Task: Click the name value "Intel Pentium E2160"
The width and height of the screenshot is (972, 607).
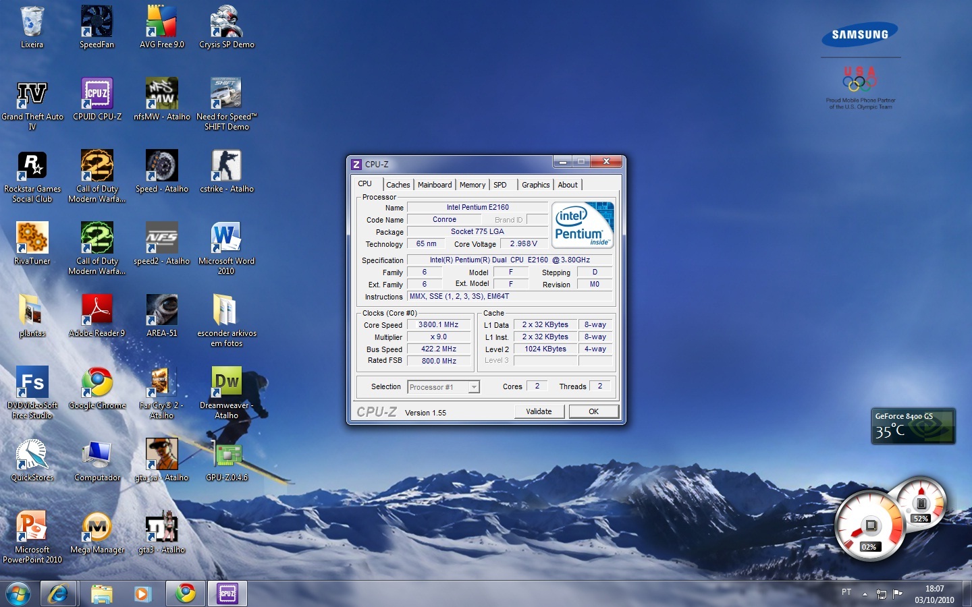Action: [478, 207]
